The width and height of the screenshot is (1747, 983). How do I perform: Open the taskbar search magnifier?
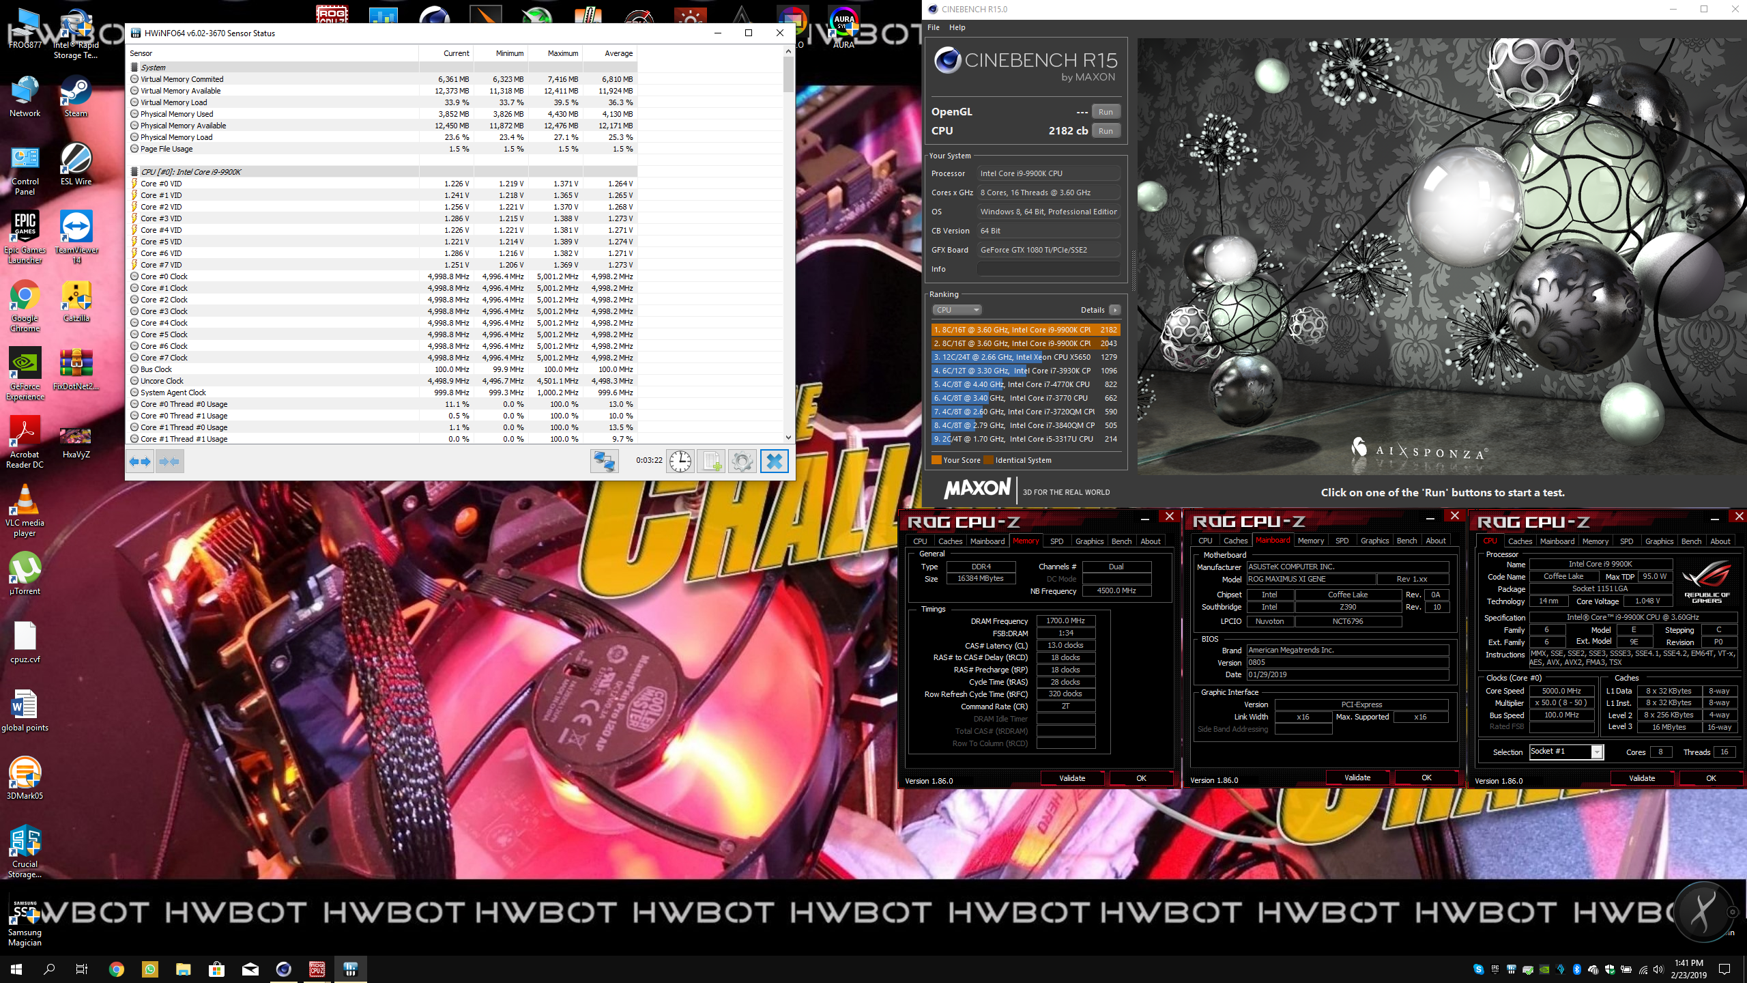pyautogui.click(x=49, y=969)
